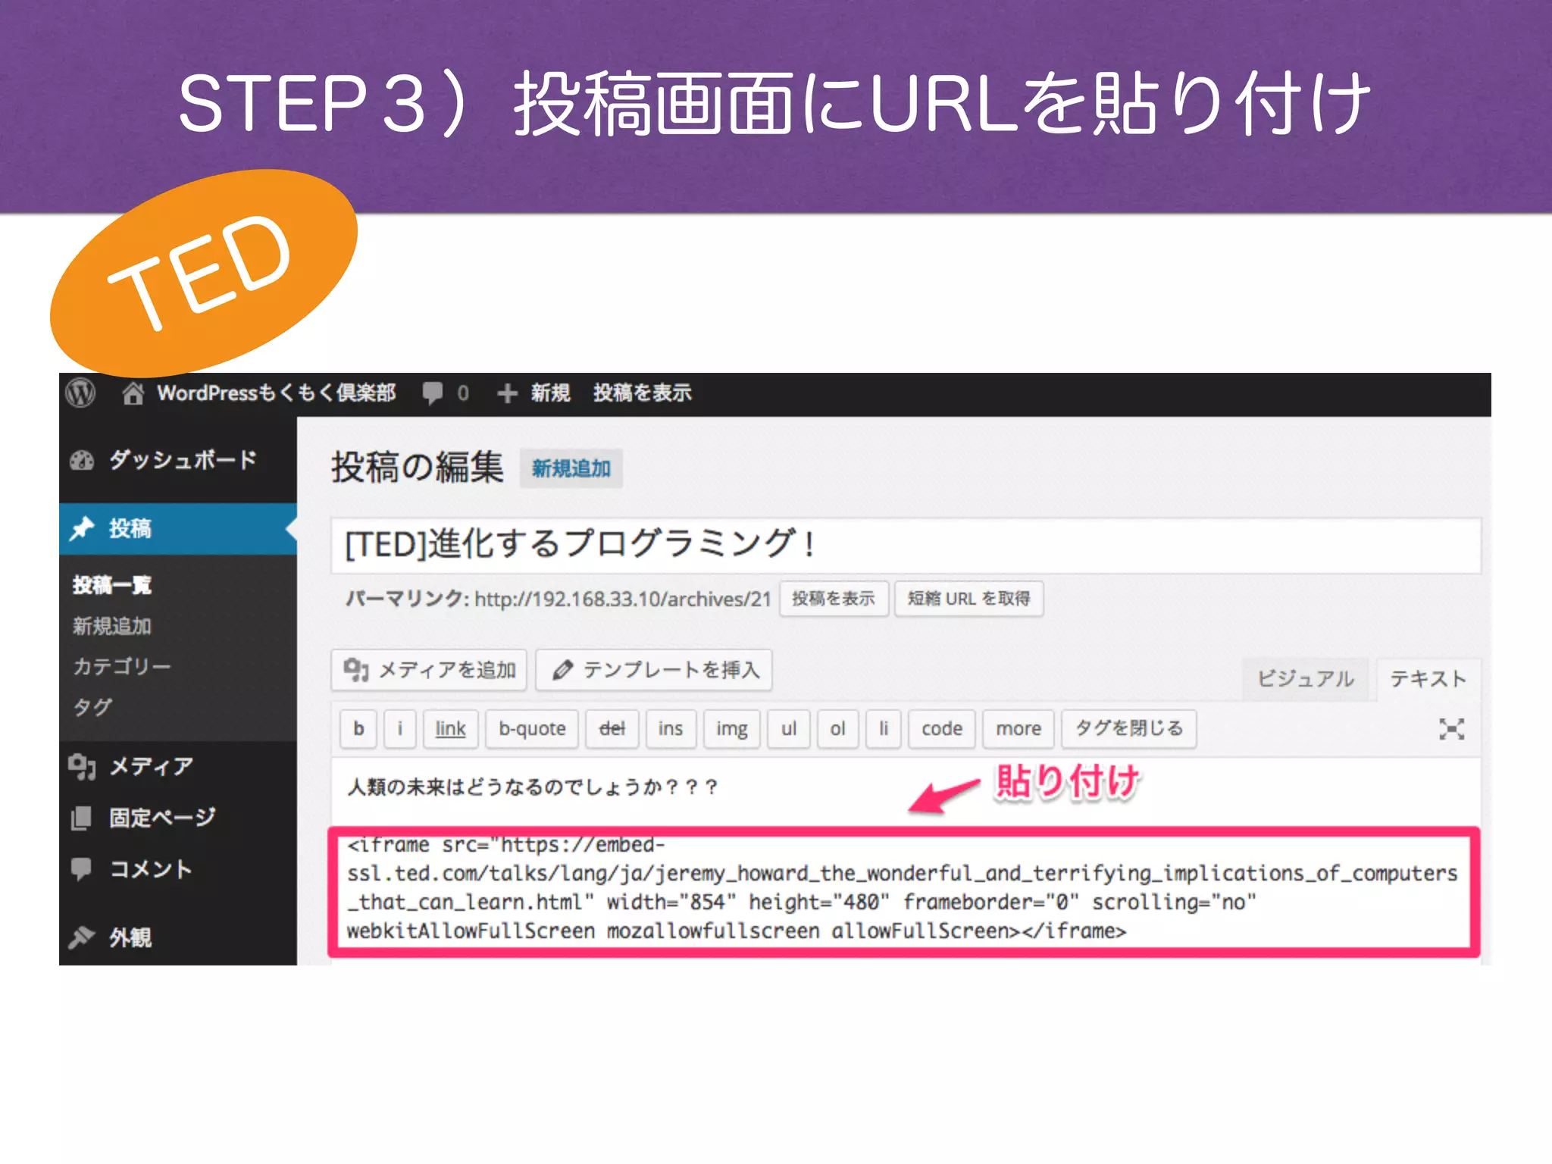
Task: Toggle distraction-free fullscreen editor icon
Action: 1451,729
